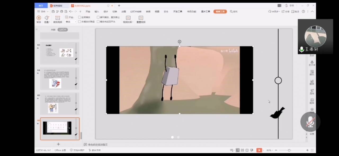339x156 pixels.
Task: Click the zoom in plus icon
Action: point(307,150)
